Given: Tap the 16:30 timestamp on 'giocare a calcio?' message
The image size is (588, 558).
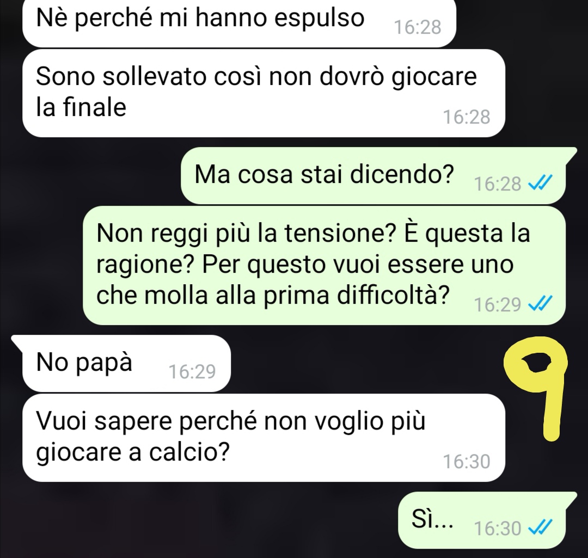Looking at the screenshot, I should 467,462.
